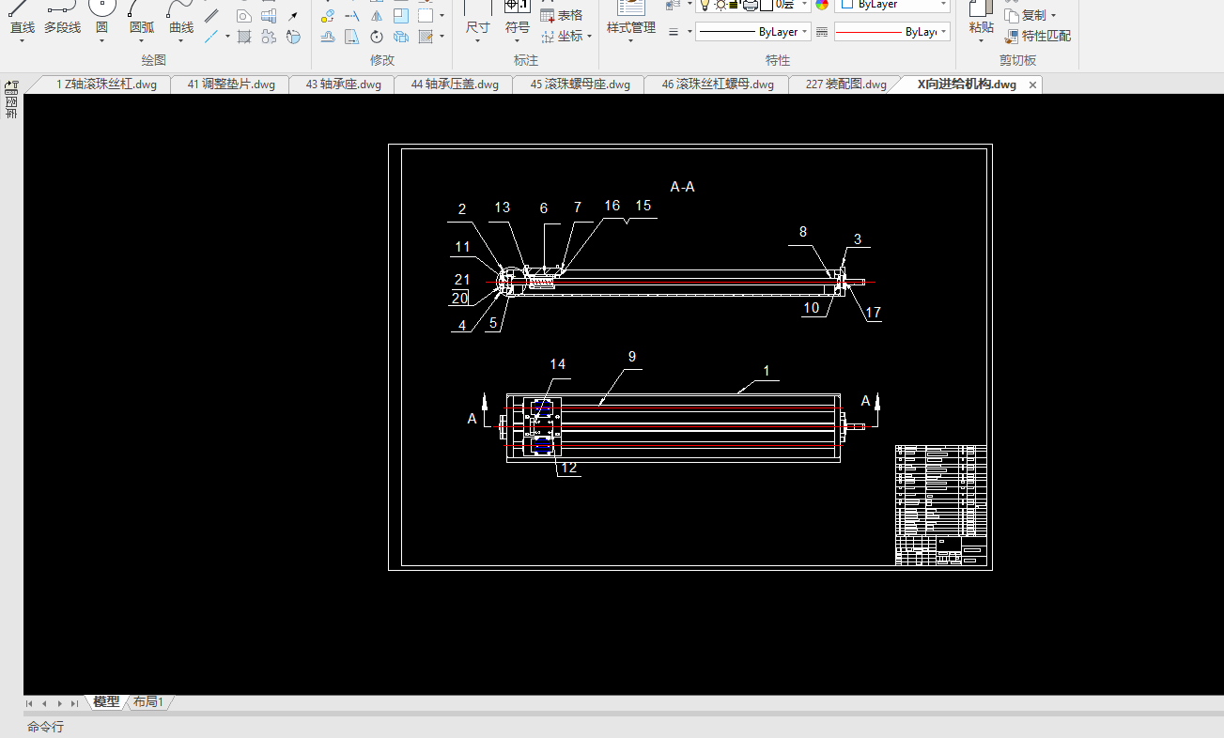This screenshot has height=738, width=1224.
Task: Open the color wheel picker
Action: tap(823, 5)
